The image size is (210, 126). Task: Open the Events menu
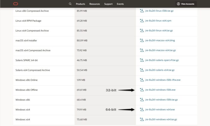pos(120,4)
